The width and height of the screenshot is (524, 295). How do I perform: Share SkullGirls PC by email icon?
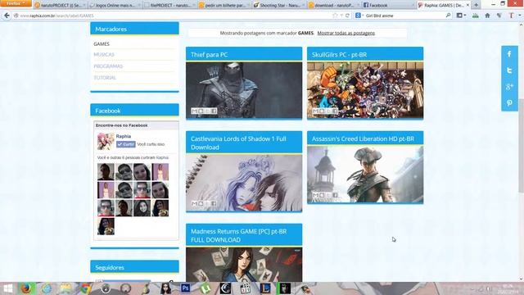(x=315, y=111)
